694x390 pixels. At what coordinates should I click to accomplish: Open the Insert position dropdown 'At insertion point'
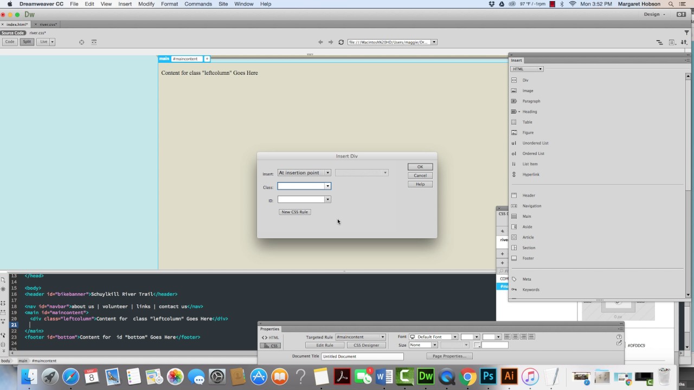(x=304, y=173)
